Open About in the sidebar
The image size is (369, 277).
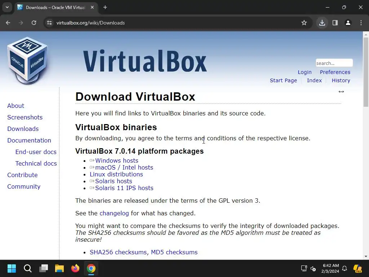click(16, 106)
